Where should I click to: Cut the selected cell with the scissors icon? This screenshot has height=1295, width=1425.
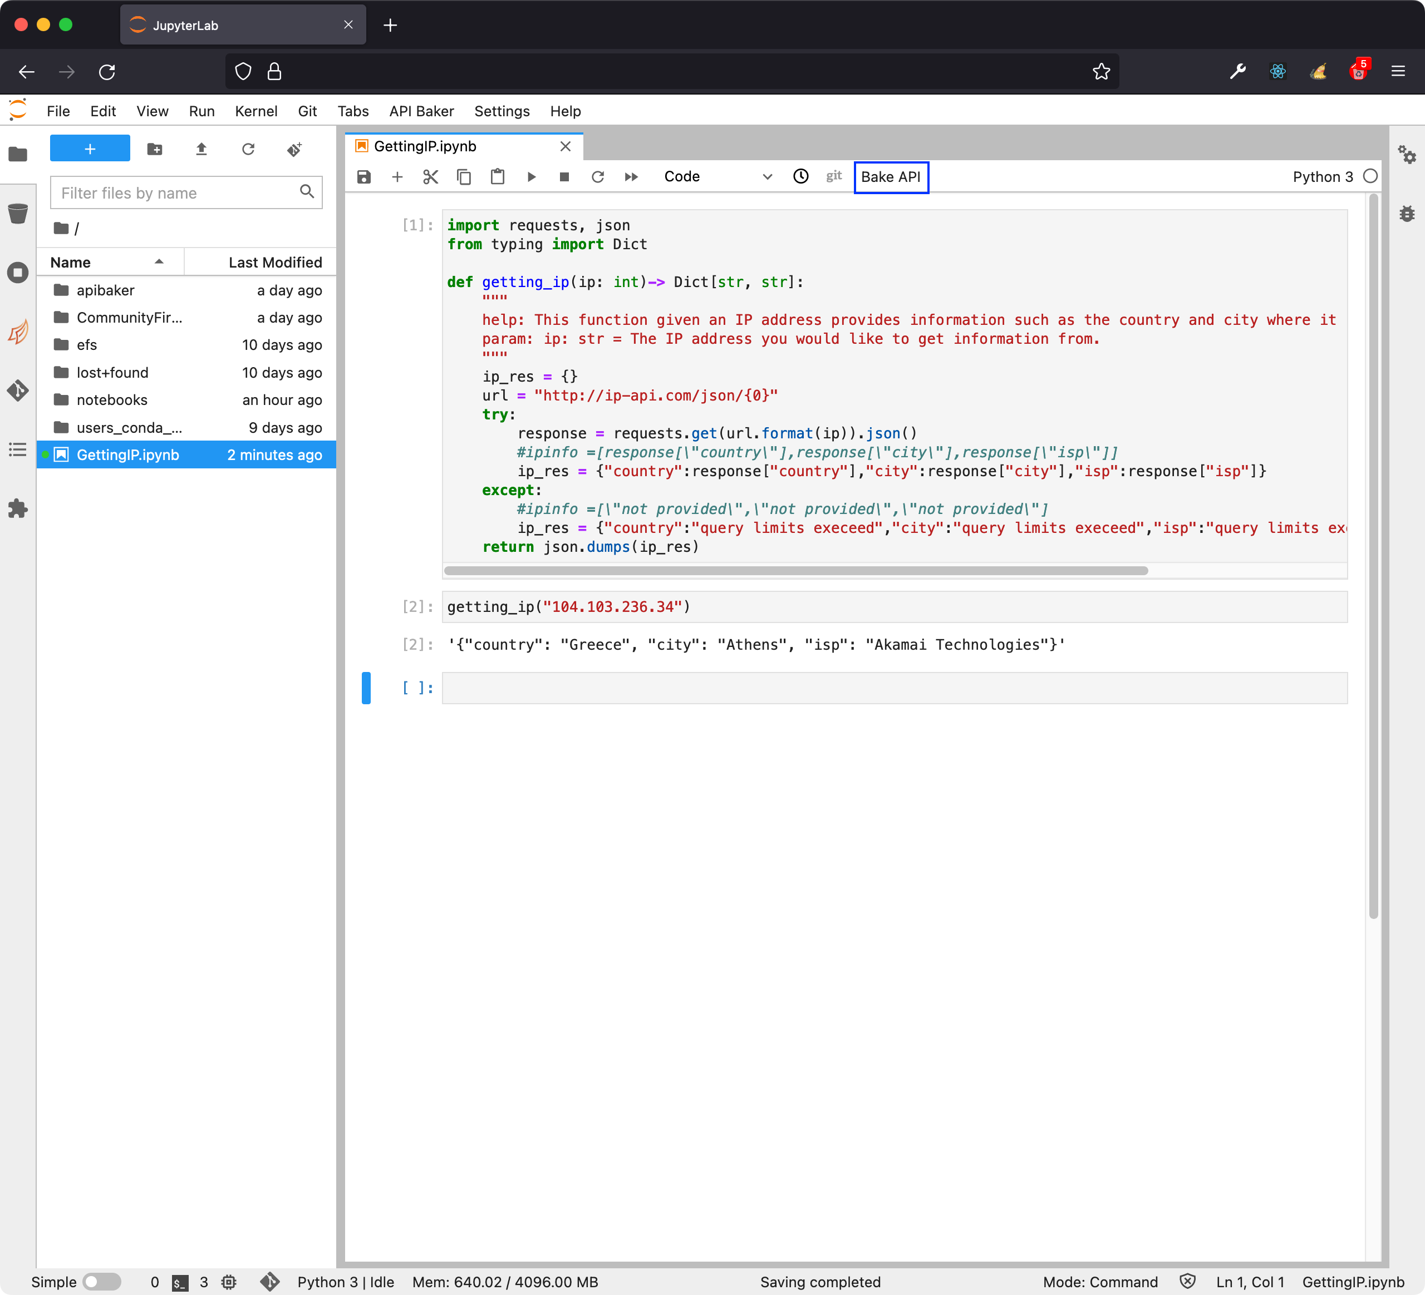click(x=430, y=177)
